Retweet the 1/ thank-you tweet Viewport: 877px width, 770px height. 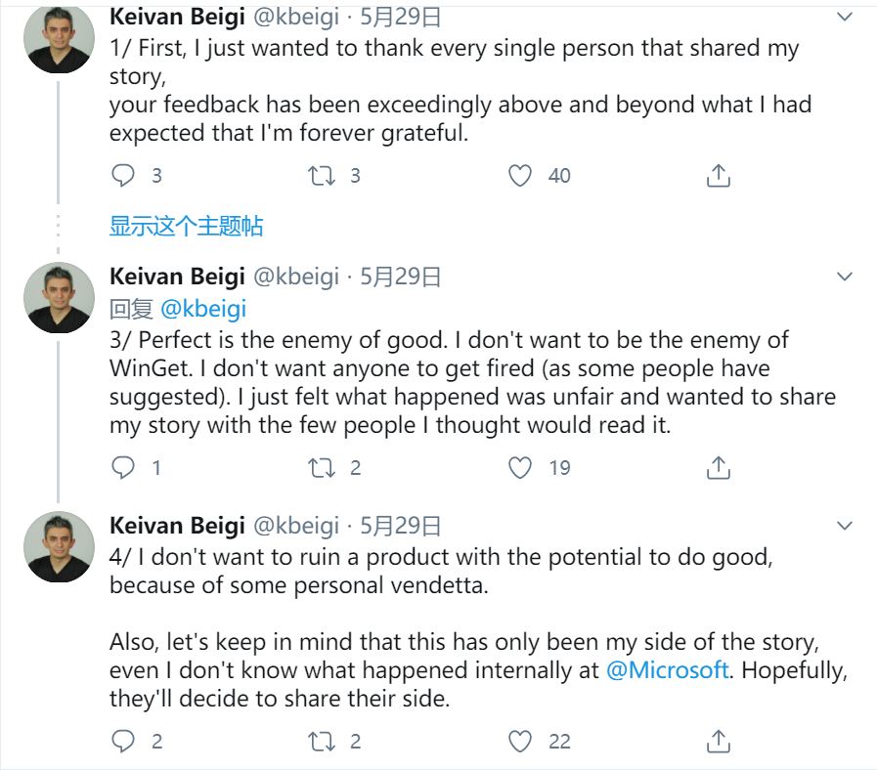[321, 176]
